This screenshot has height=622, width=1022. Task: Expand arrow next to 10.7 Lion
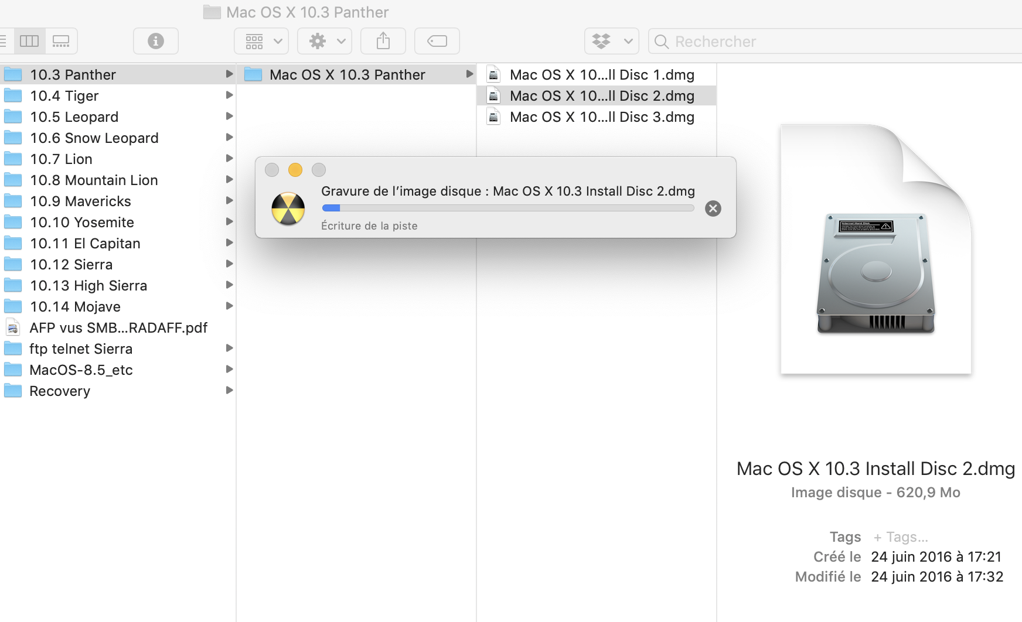click(x=229, y=158)
